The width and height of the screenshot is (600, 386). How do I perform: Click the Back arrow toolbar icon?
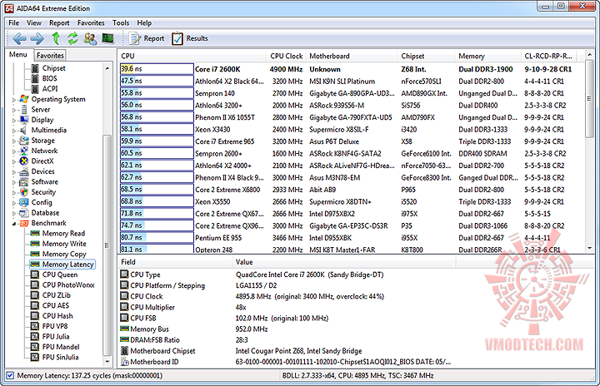[x=19, y=38]
